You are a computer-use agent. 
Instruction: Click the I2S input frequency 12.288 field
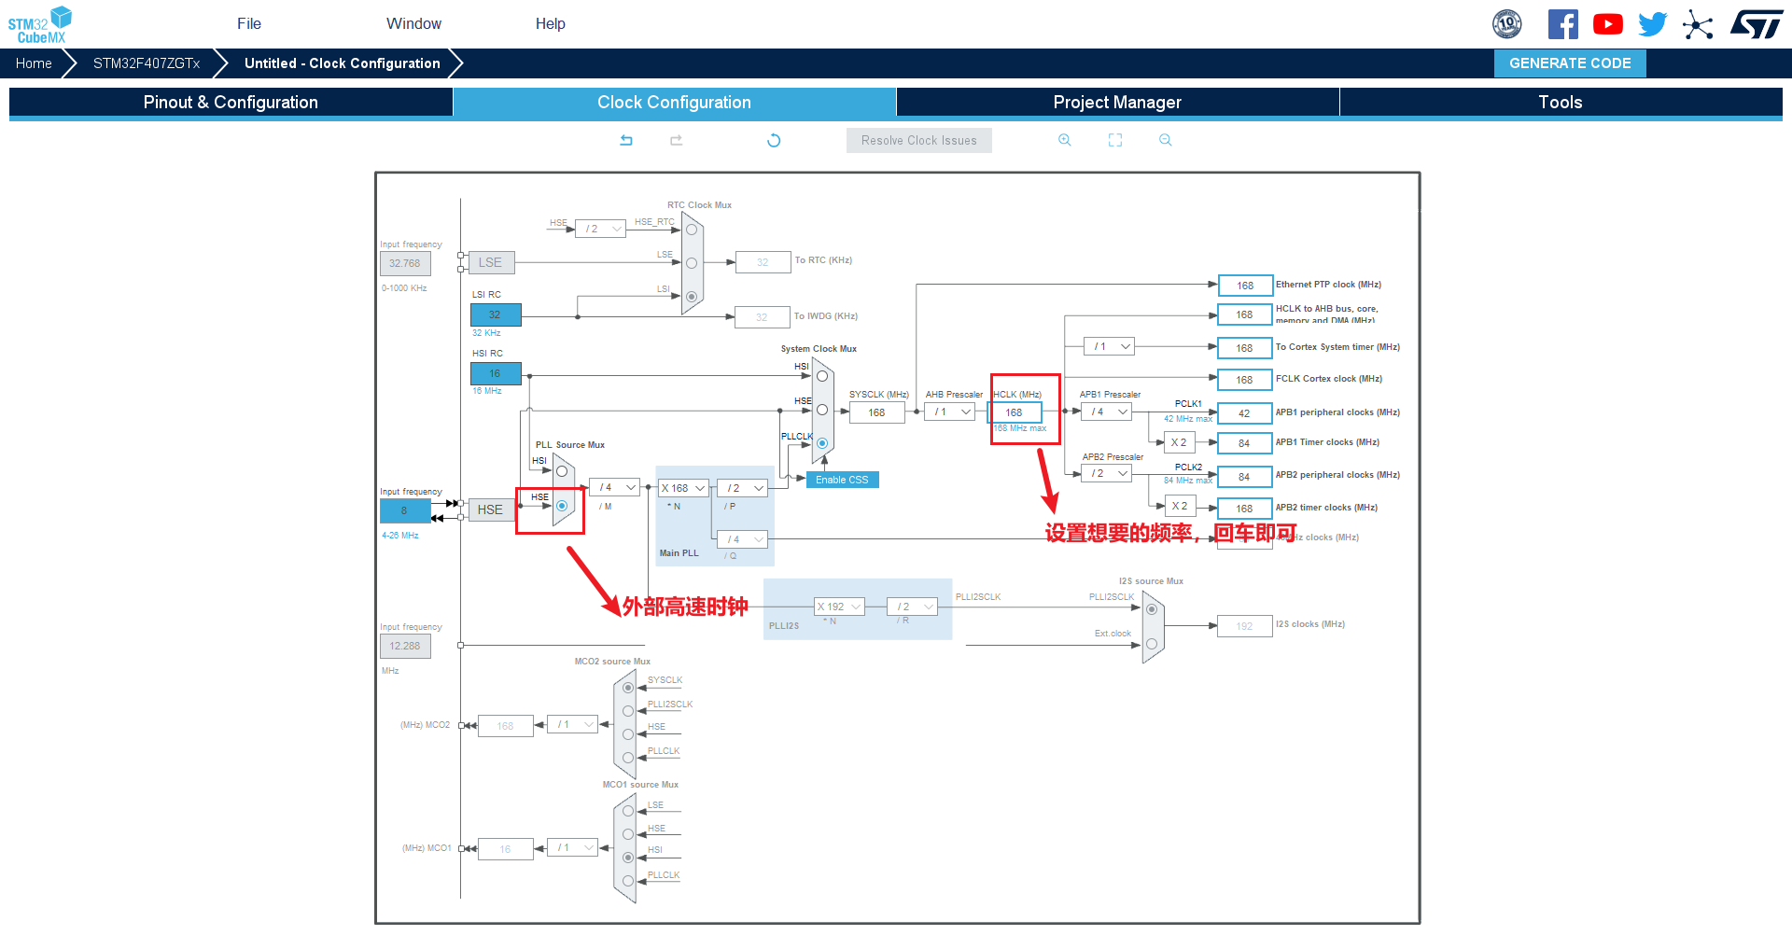(405, 646)
